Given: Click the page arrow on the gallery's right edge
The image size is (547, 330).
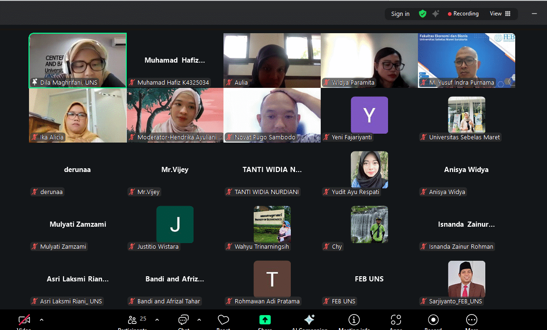Looking at the screenshot, I should point(509,82).
